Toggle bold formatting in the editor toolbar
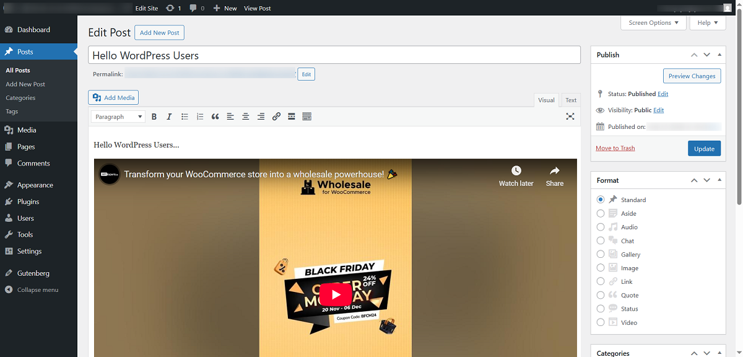 (x=154, y=116)
